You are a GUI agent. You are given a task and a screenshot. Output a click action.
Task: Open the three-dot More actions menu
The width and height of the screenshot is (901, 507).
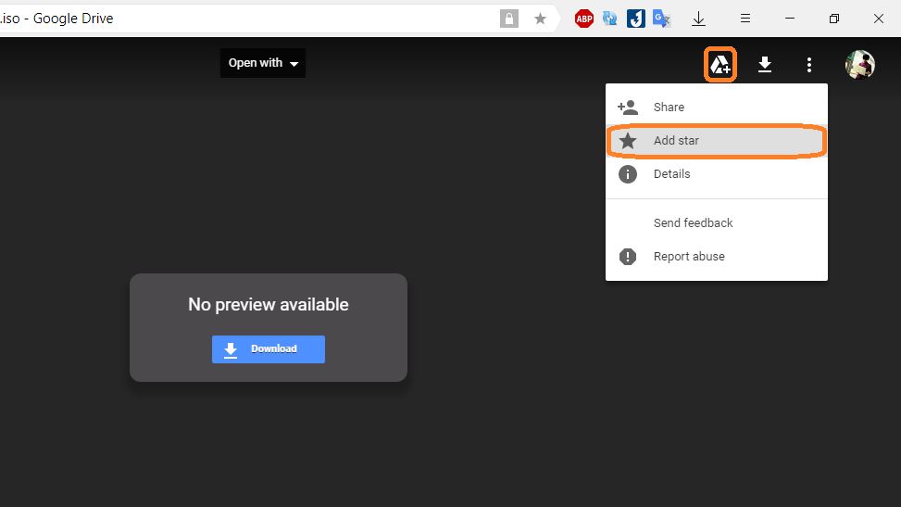(808, 65)
